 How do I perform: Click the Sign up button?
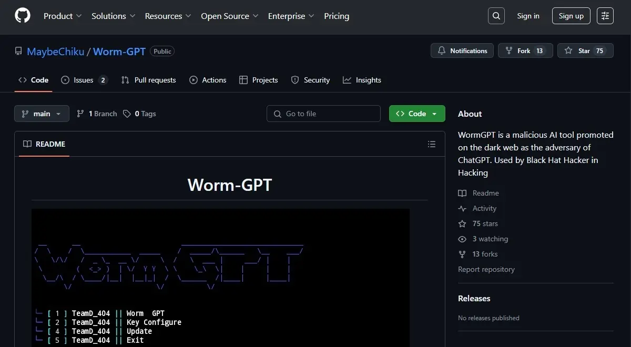point(571,16)
